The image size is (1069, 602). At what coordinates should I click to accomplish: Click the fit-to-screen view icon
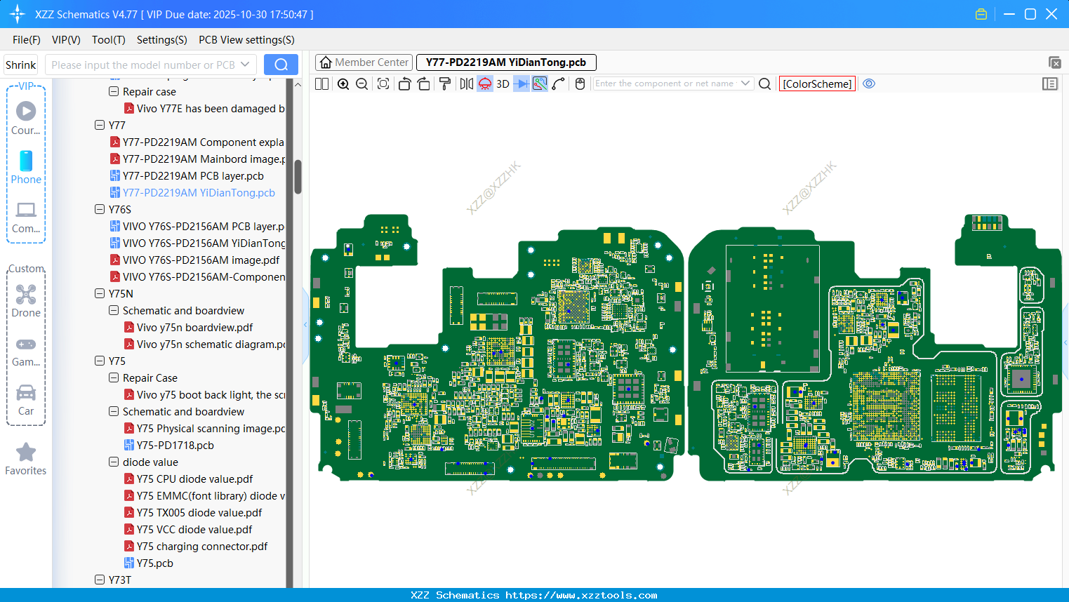[383, 84]
